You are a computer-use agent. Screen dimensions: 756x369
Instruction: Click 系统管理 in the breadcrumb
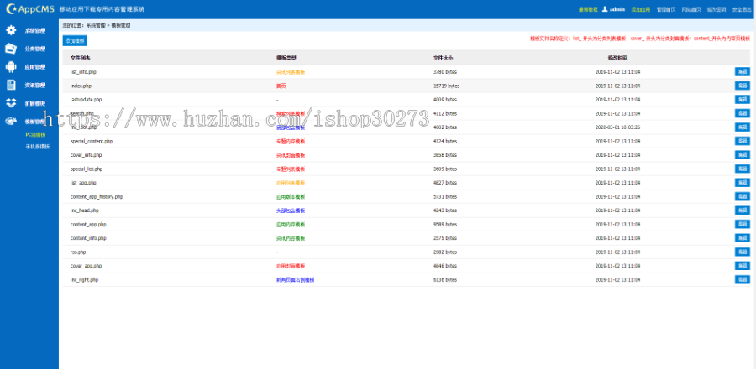click(x=96, y=25)
